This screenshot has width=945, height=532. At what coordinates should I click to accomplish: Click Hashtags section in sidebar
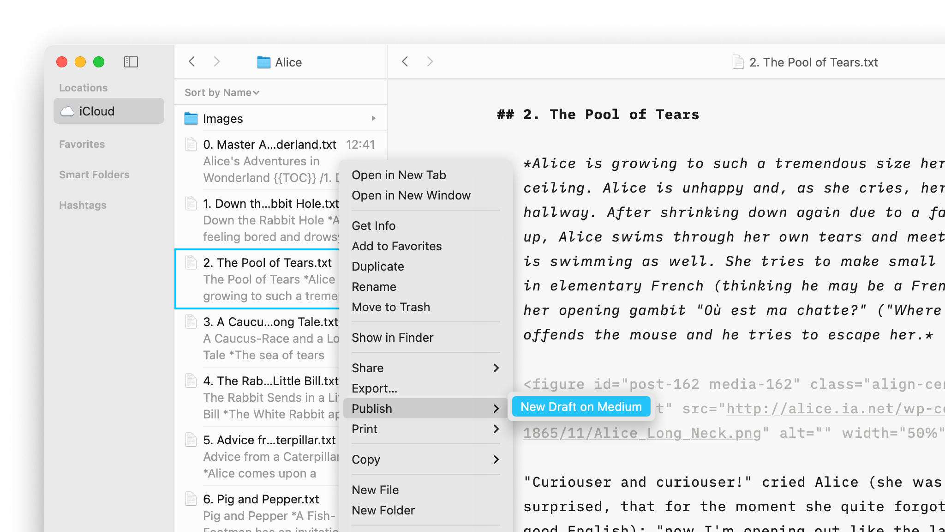tap(83, 205)
